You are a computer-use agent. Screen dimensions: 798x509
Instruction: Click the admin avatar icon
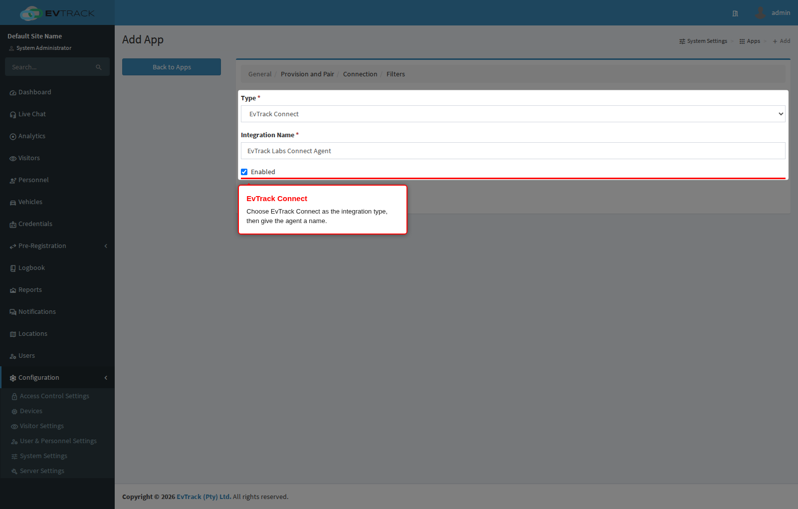(760, 12)
